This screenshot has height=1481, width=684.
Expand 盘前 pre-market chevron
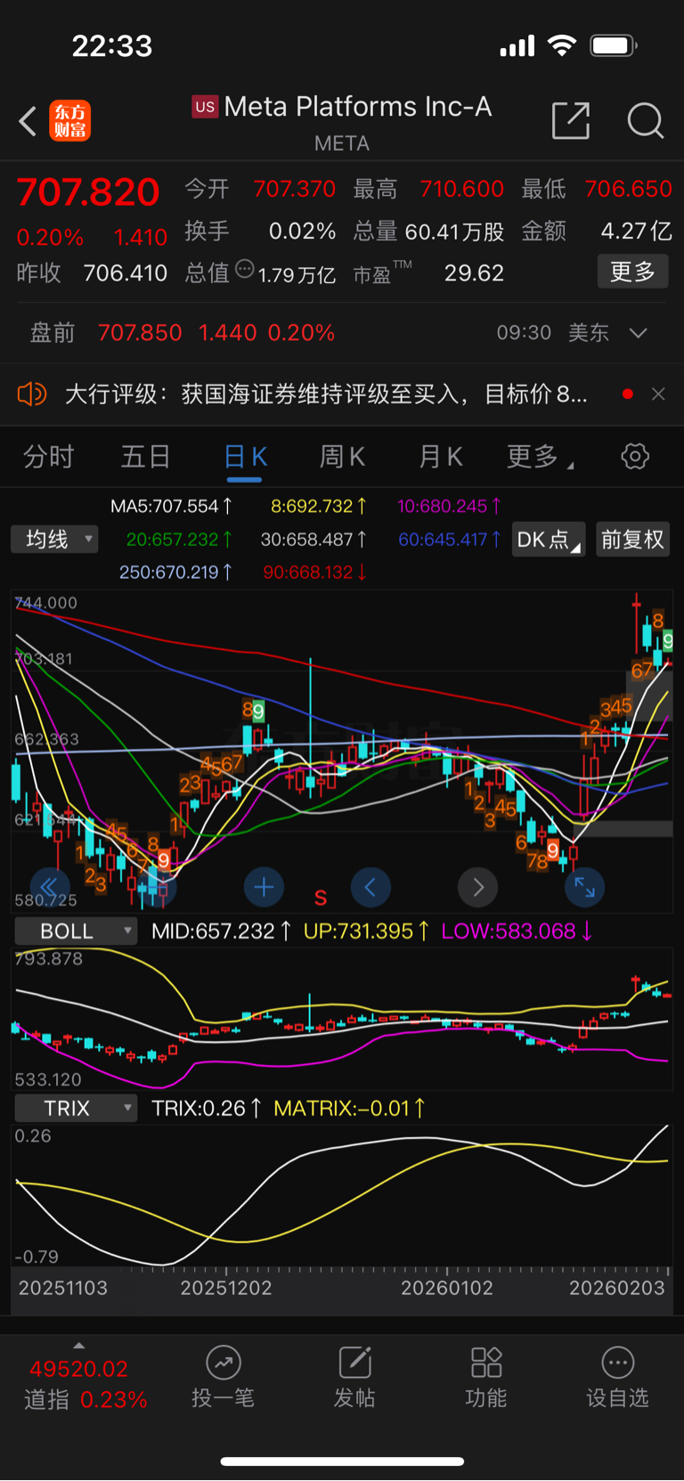638,333
